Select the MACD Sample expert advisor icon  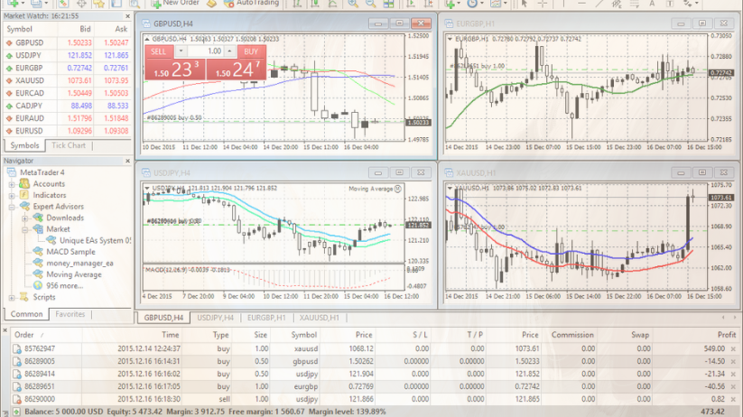(37, 252)
